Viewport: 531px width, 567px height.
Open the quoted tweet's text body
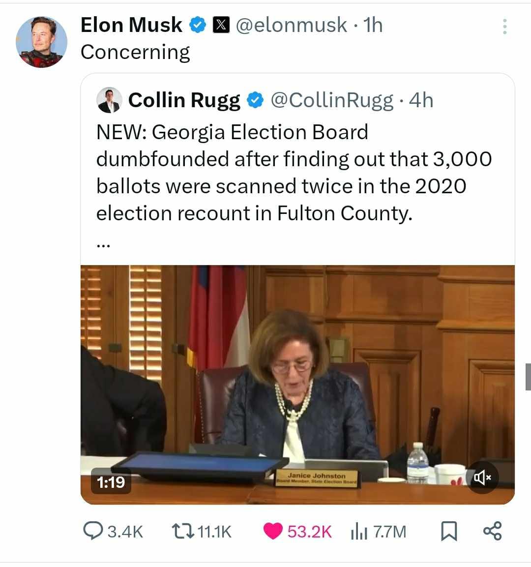point(294,173)
